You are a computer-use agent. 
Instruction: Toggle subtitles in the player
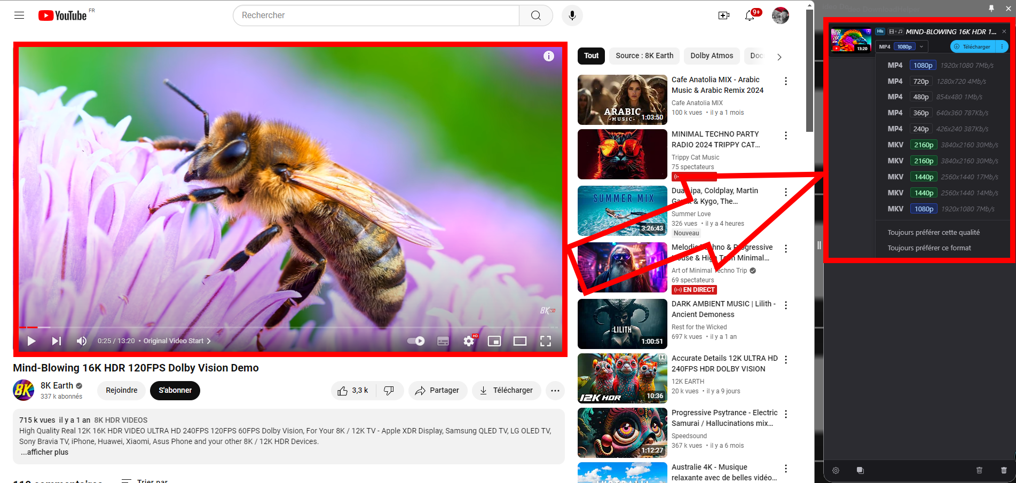pyautogui.click(x=443, y=341)
